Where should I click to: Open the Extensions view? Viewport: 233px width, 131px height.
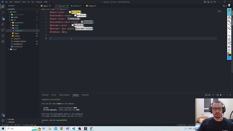(3, 30)
